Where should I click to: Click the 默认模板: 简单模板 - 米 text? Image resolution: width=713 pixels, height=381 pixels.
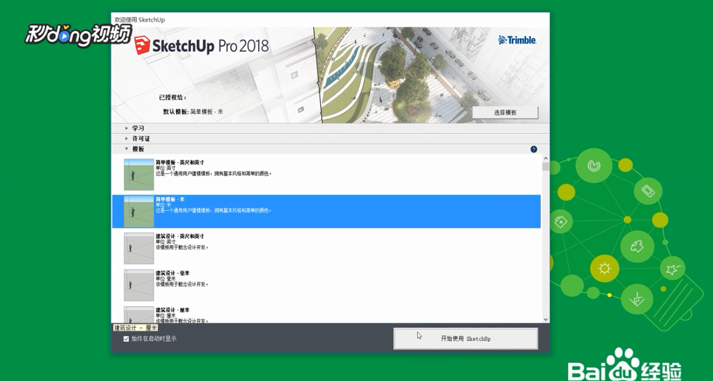click(193, 112)
